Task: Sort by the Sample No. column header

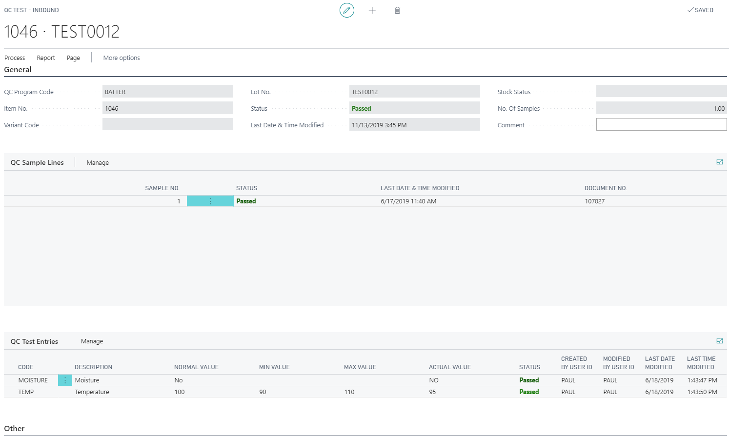Action: pyautogui.click(x=162, y=188)
